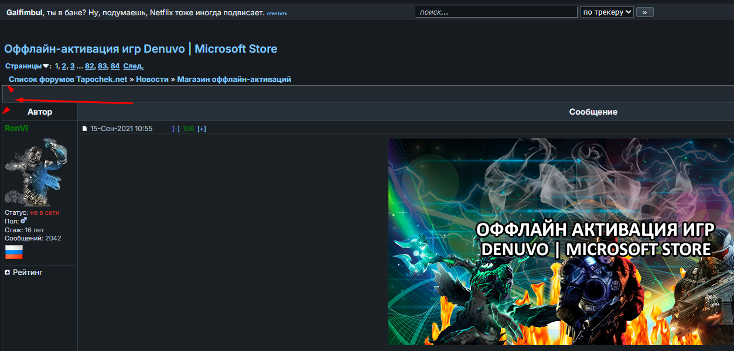The image size is (734, 351).
Task: Open the 'Новости' breadcrumb link
Action: pos(152,79)
